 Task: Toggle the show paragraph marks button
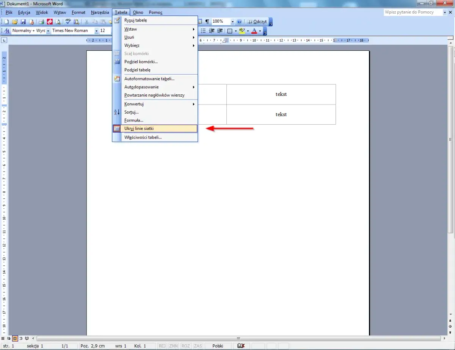coord(207,22)
